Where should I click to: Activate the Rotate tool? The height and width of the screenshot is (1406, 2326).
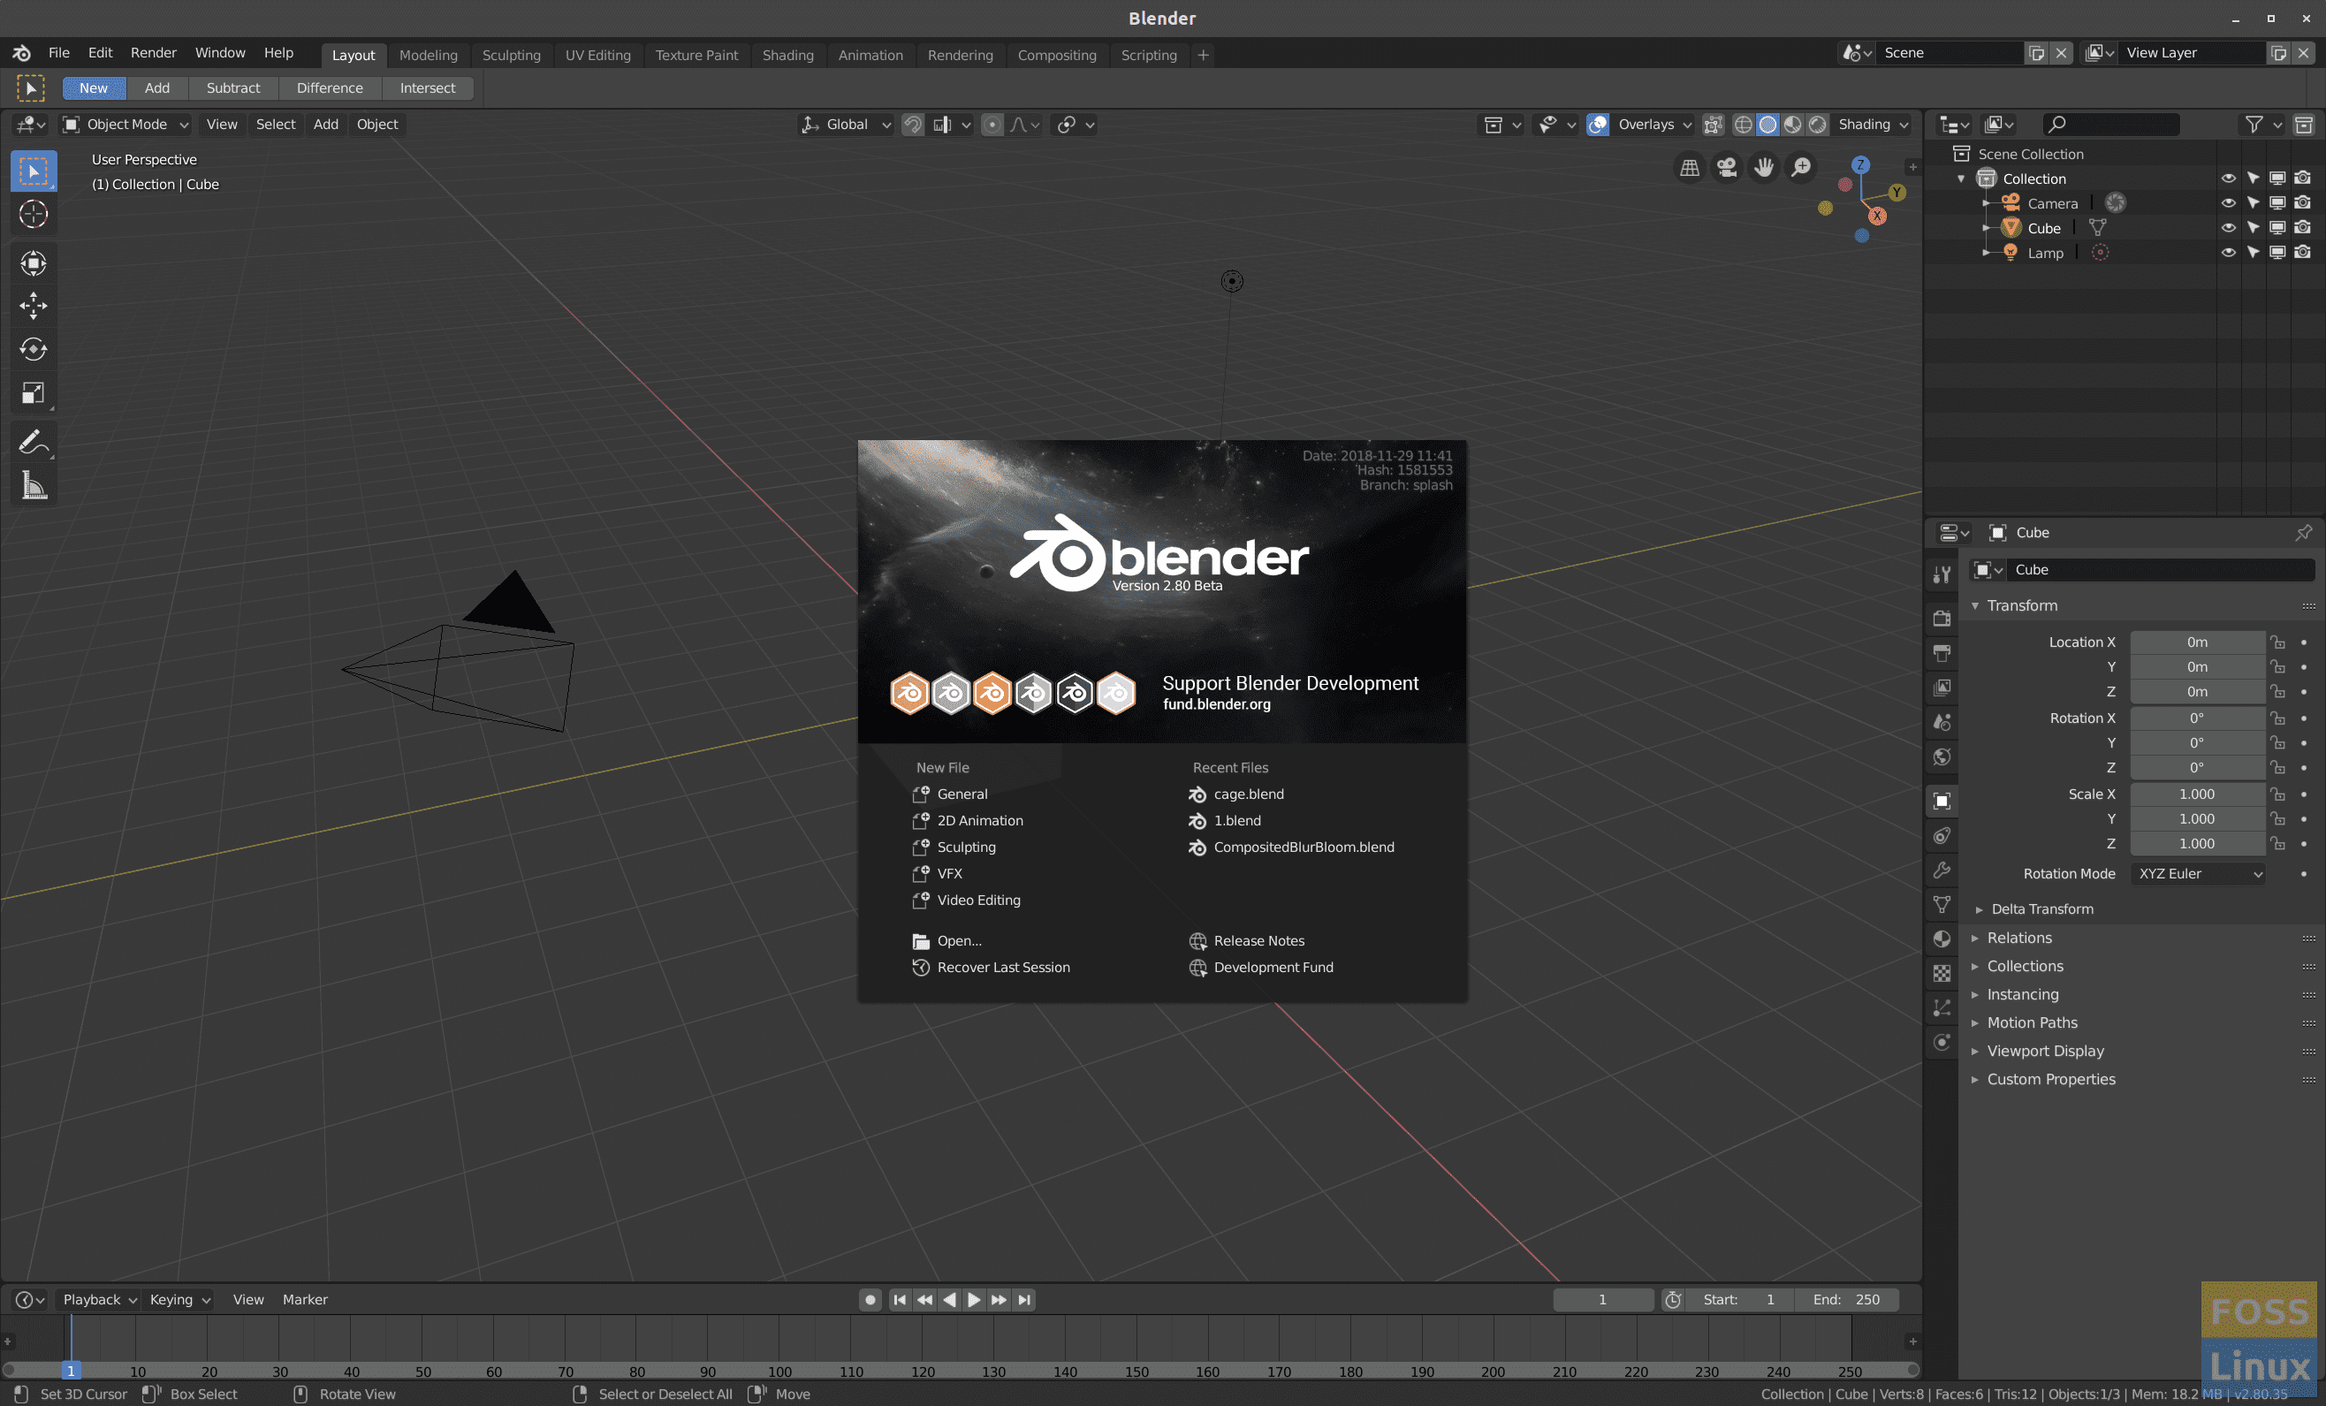33,349
